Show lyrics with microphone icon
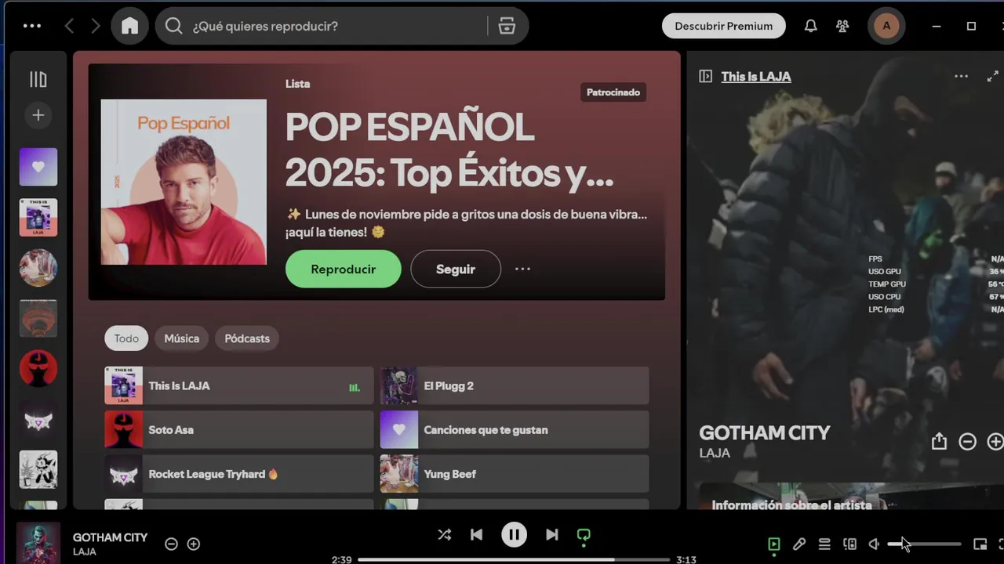Viewport: 1004px width, 564px height. point(799,544)
